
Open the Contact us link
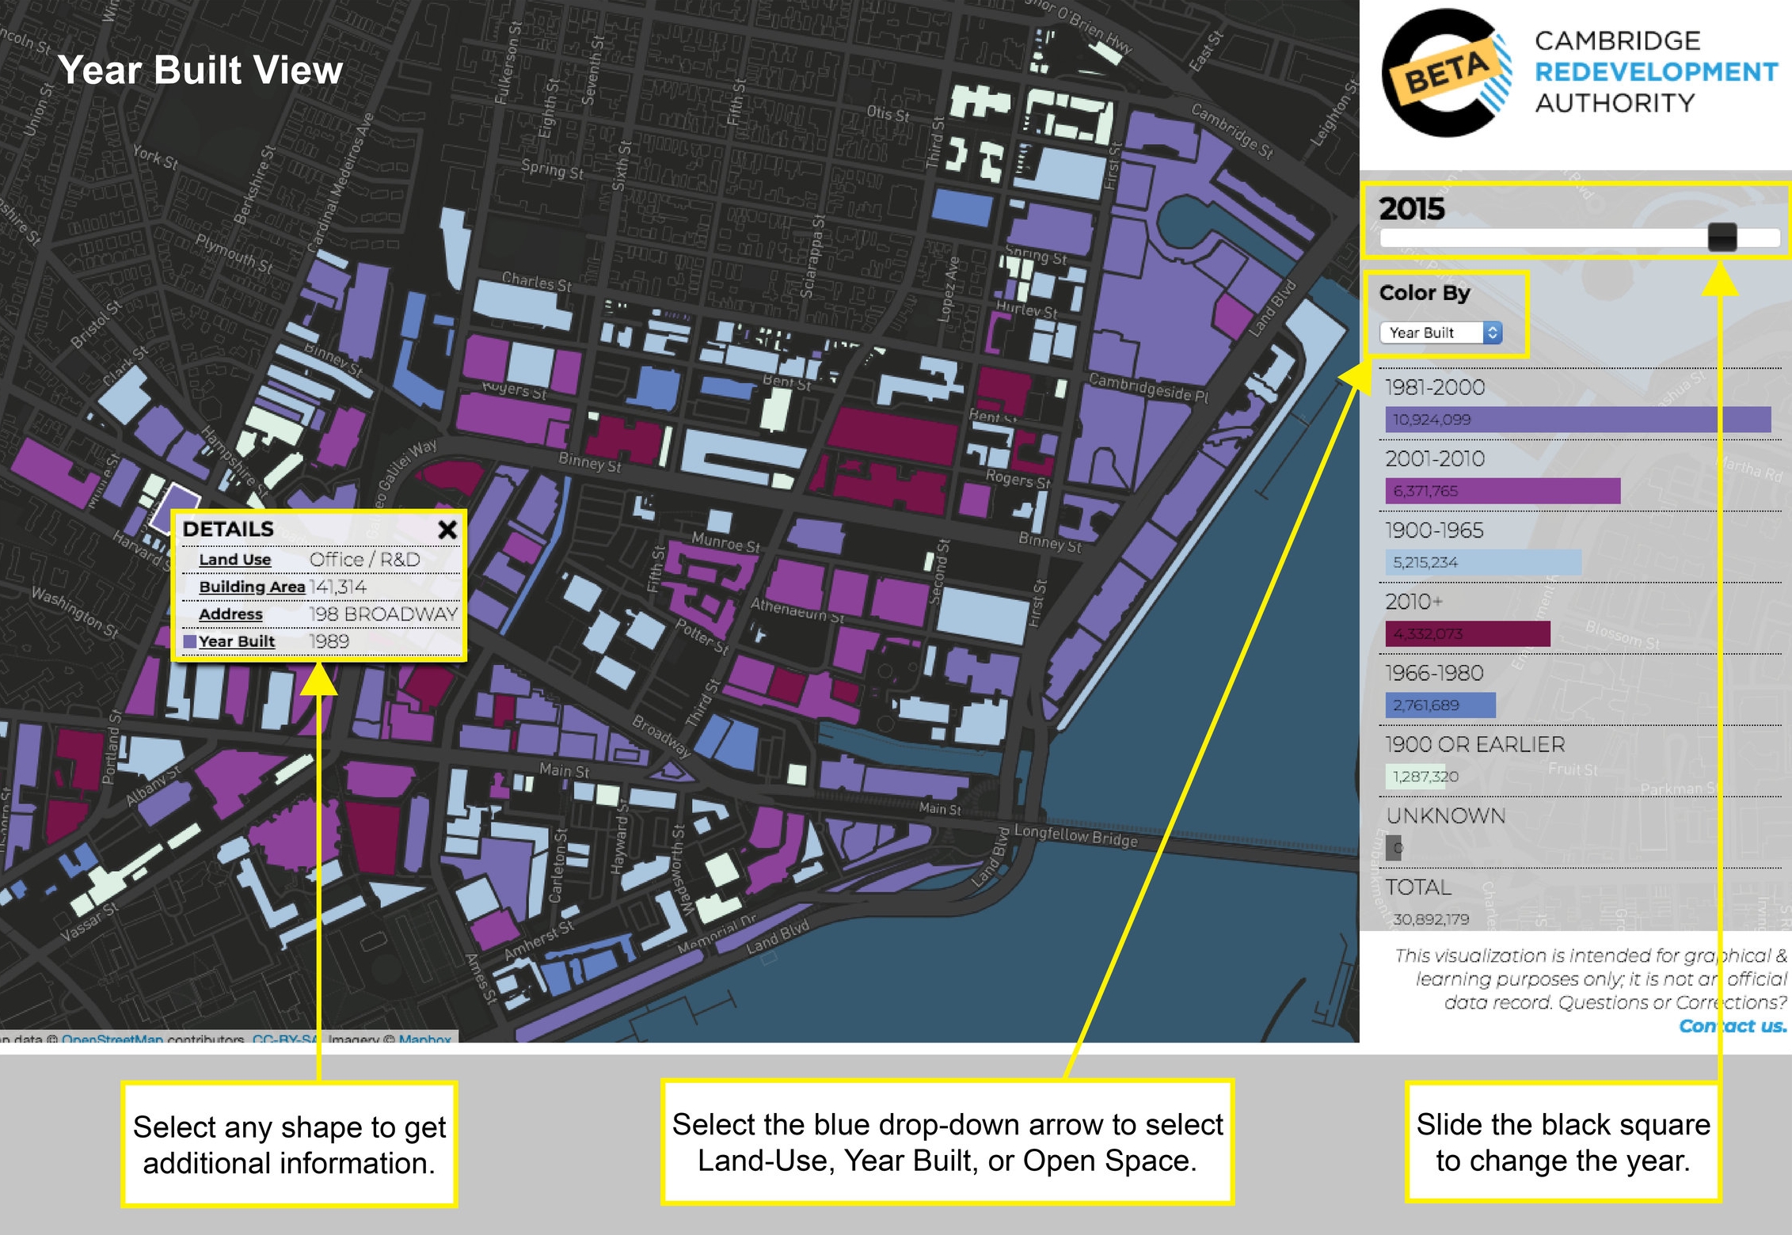pyautogui.click(x=1733, y=1025)
